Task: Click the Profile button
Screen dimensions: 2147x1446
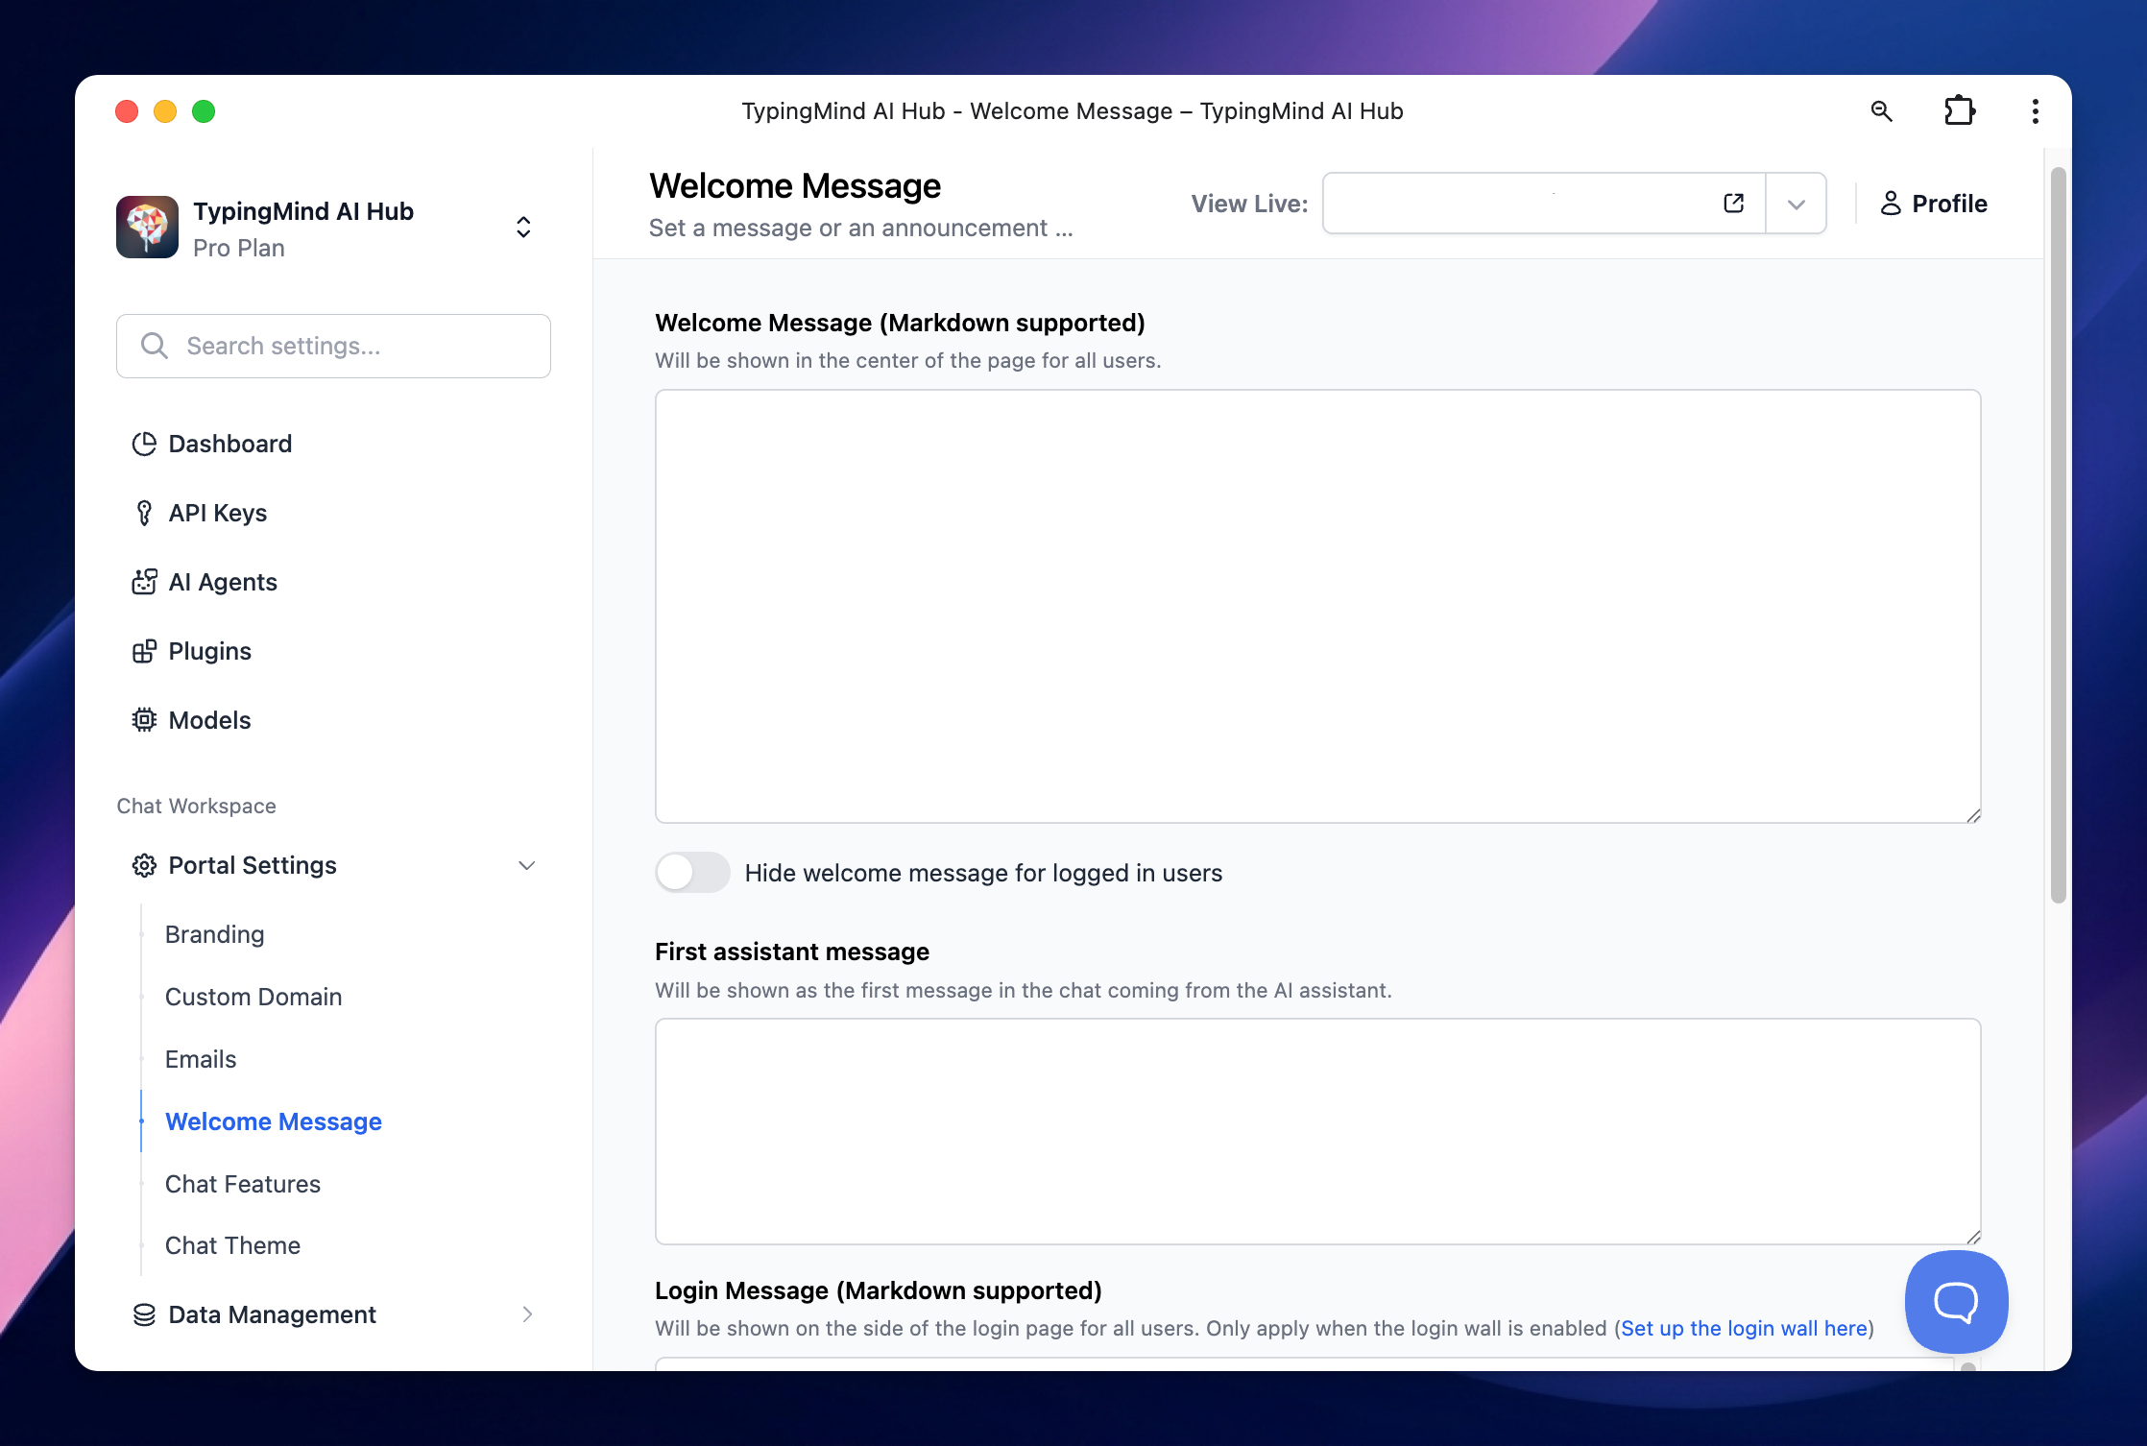Action: [1934, 204]
